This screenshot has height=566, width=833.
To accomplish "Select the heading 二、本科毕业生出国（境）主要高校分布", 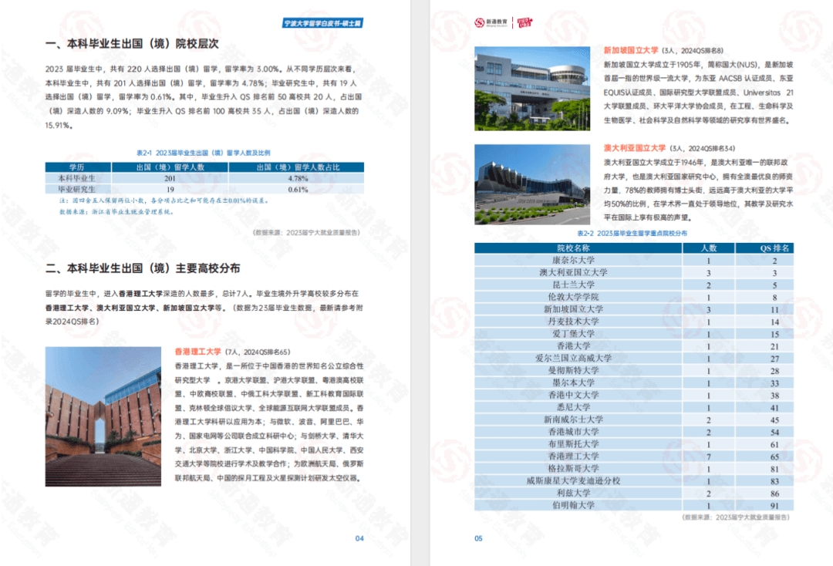I will (143, 268).
